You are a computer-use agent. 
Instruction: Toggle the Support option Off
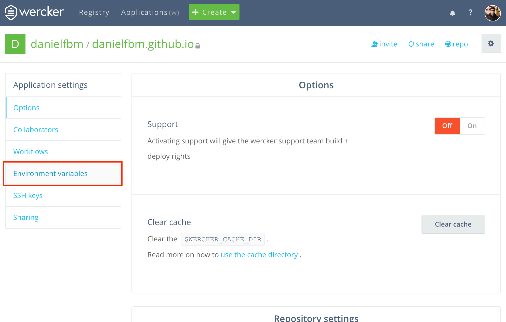pos(447,126)
